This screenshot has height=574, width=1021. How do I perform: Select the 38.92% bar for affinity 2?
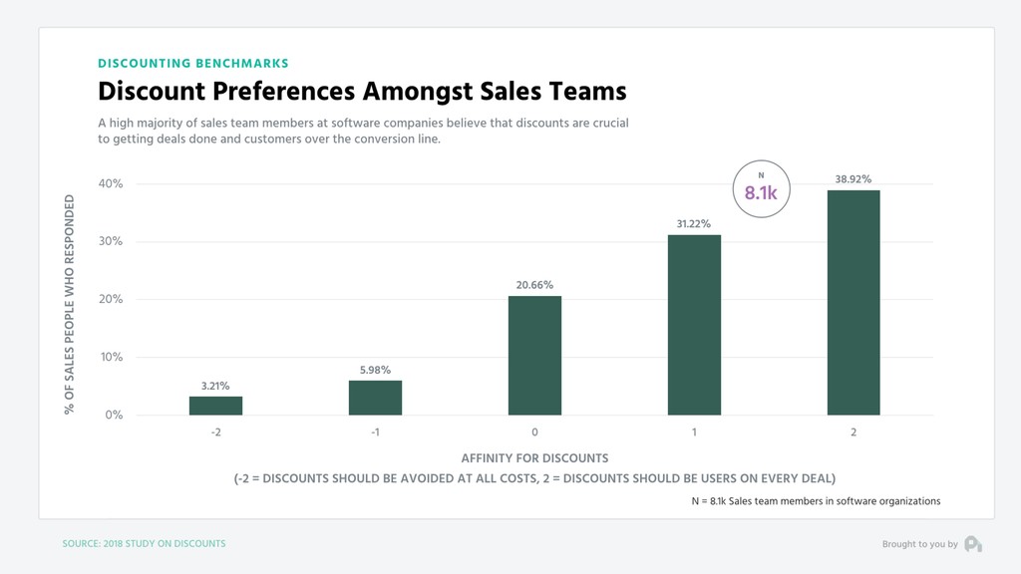[853, 303]
